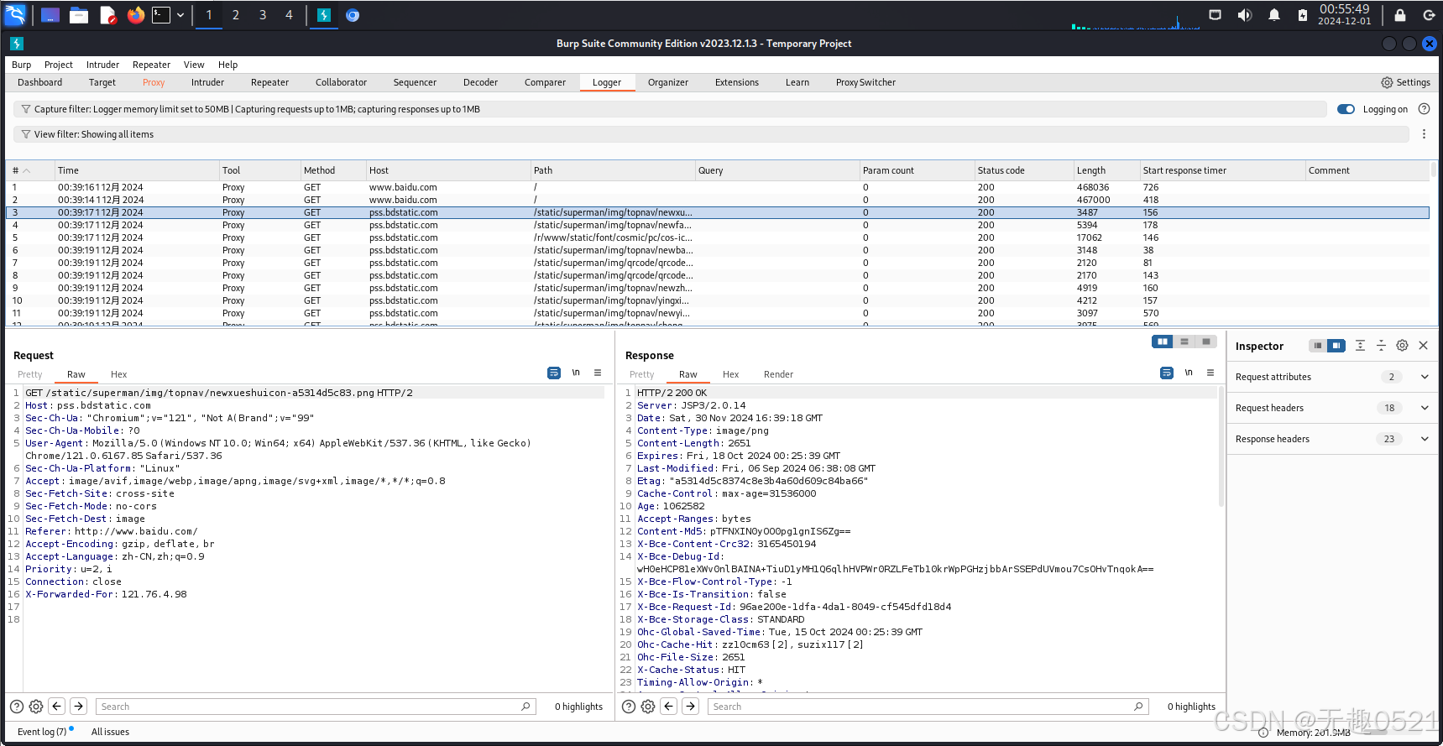Open Request search settings gear
This screenshot has width=1443, height=746.
click(36, 707)
